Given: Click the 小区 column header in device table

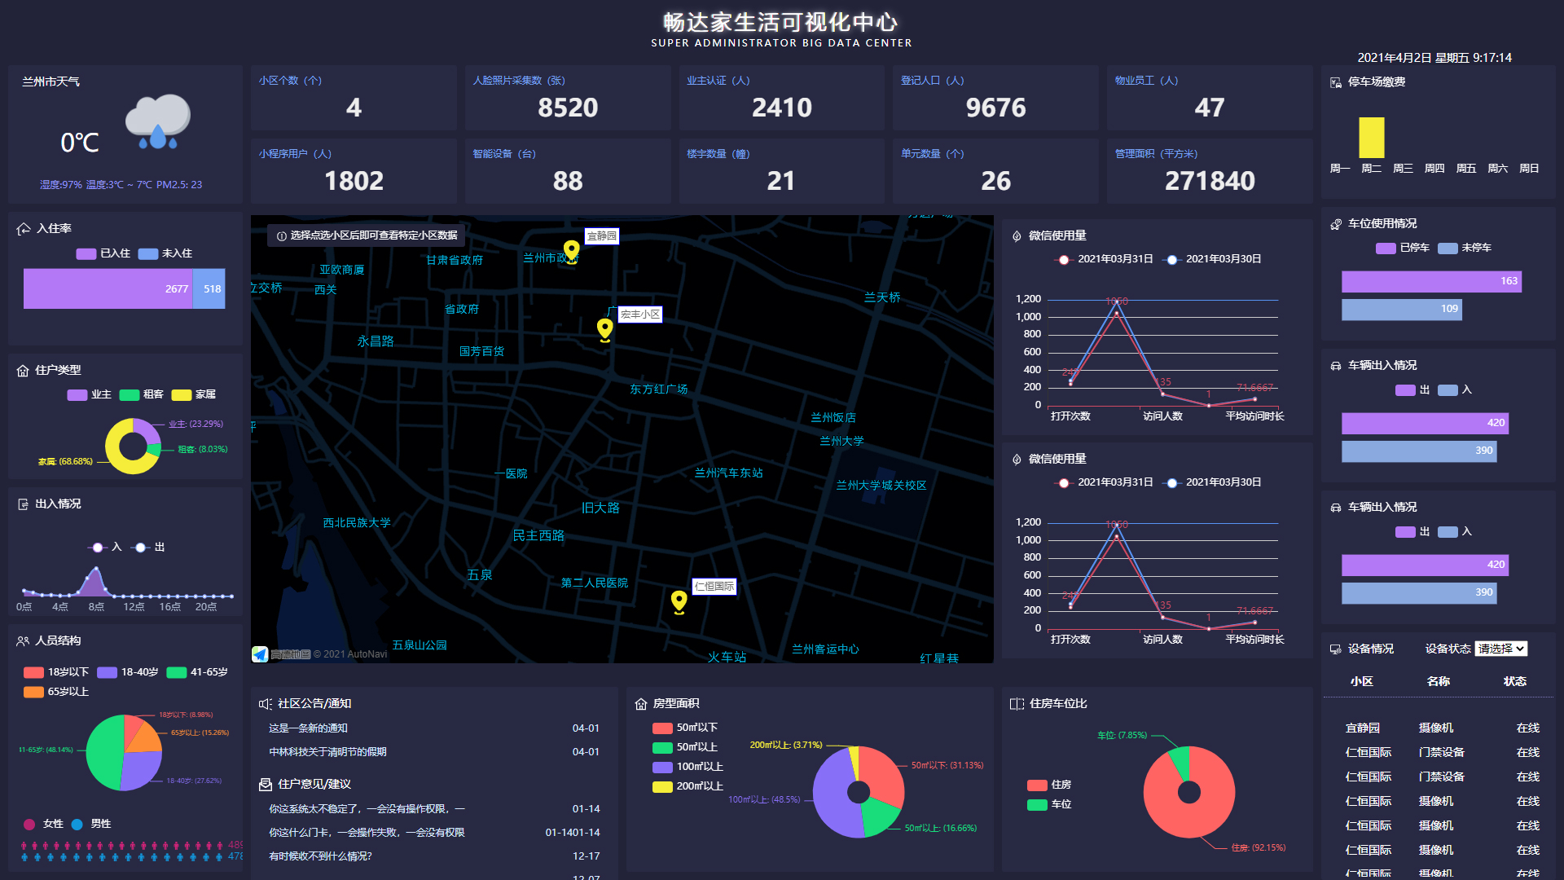Looking at the screenshot, I should pyautogui.click(x=1361, y=681).
